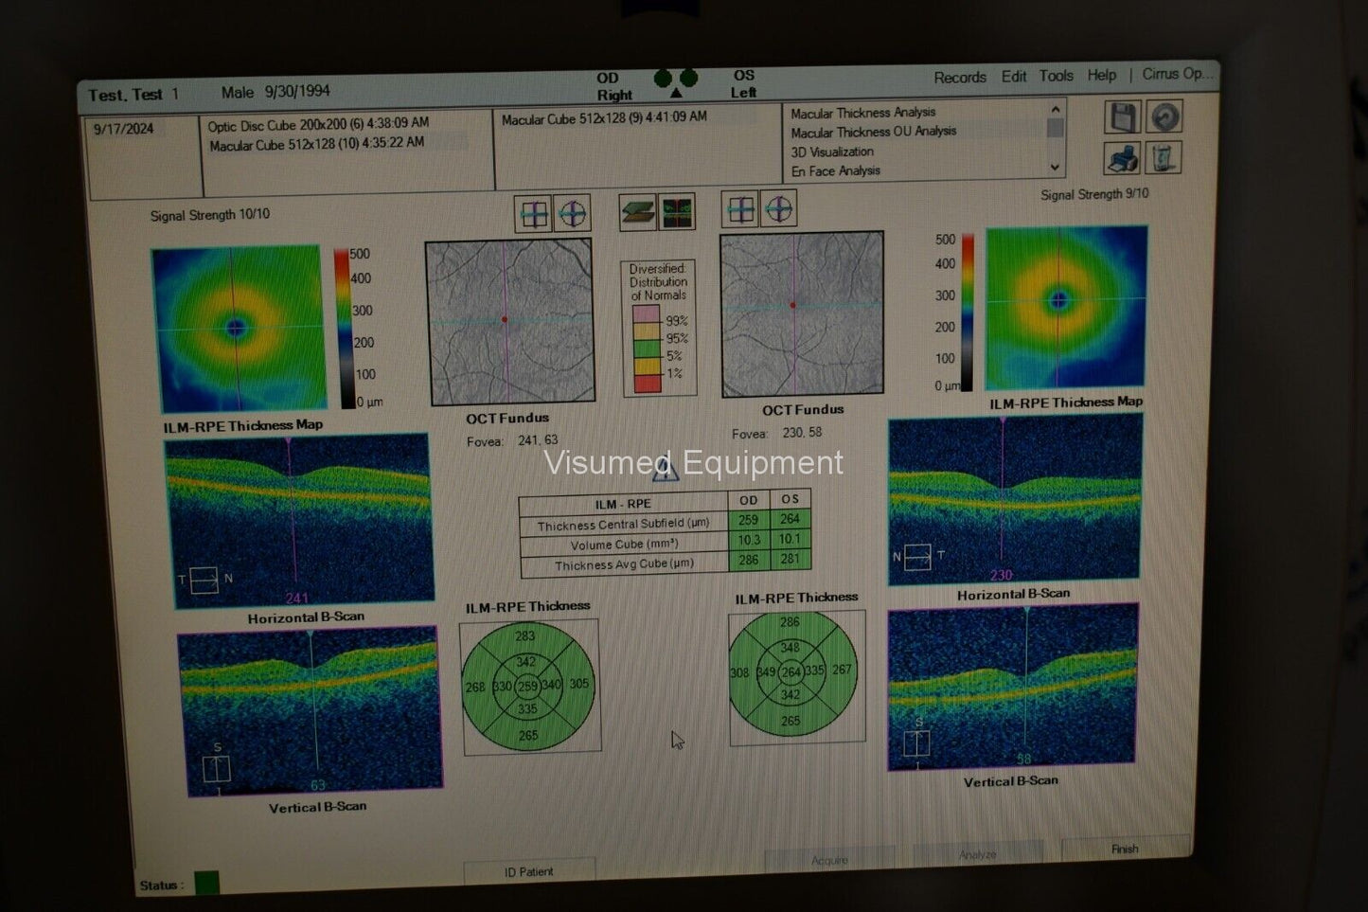Select the Optic Disc Cube 200x200 scan
This screenshot has height=912, width=1368.
click(x=318, y=124)
